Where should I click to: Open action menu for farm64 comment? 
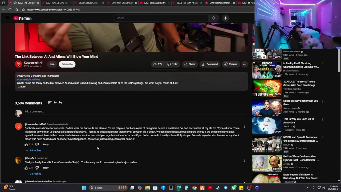244,160
